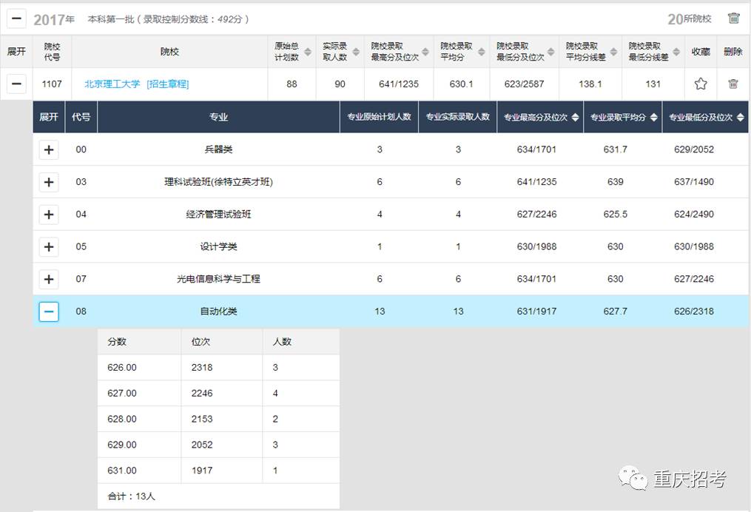Sort majors by 专业最低分及位次 arrows
Image resolution: width=751 pixels, height=512 pixels.
coord(741,117)
